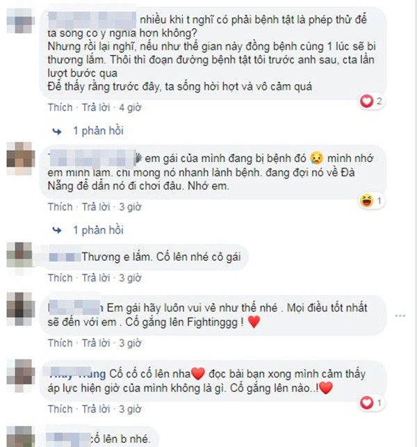
Task: Open profile avatar of first commenter
Action: (19, 21)
